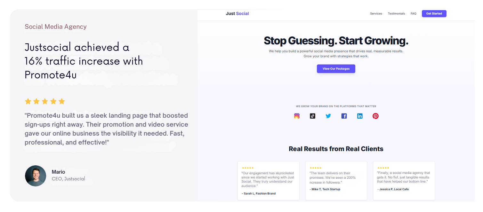Select the "16% traffic increase" headline

click(84, 61)
